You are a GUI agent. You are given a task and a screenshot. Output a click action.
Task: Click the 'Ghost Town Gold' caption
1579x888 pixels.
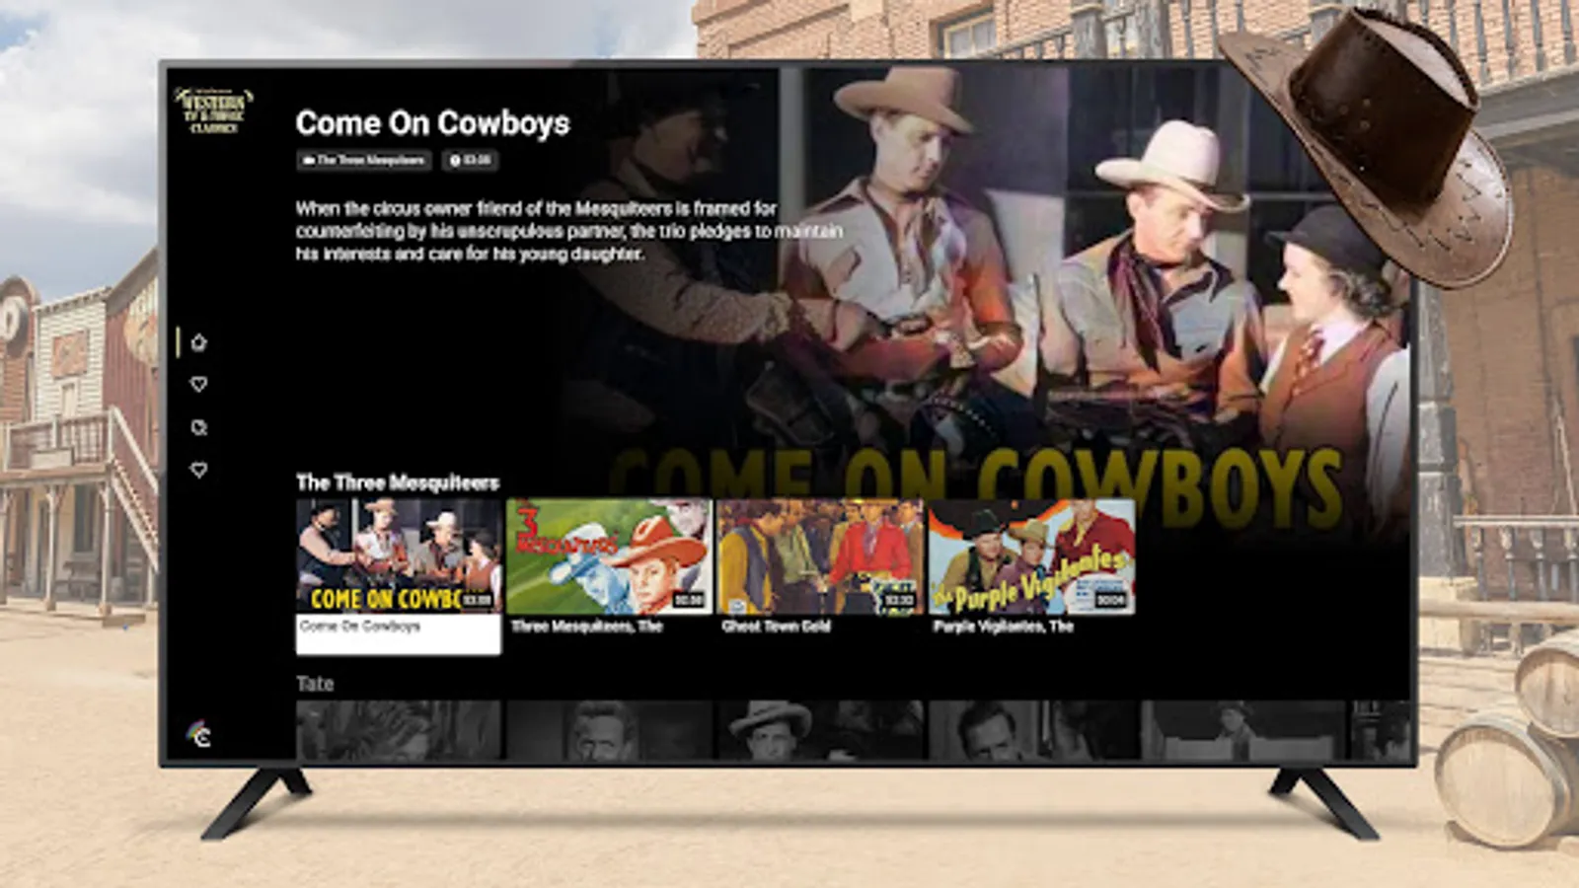click(777, 627)
